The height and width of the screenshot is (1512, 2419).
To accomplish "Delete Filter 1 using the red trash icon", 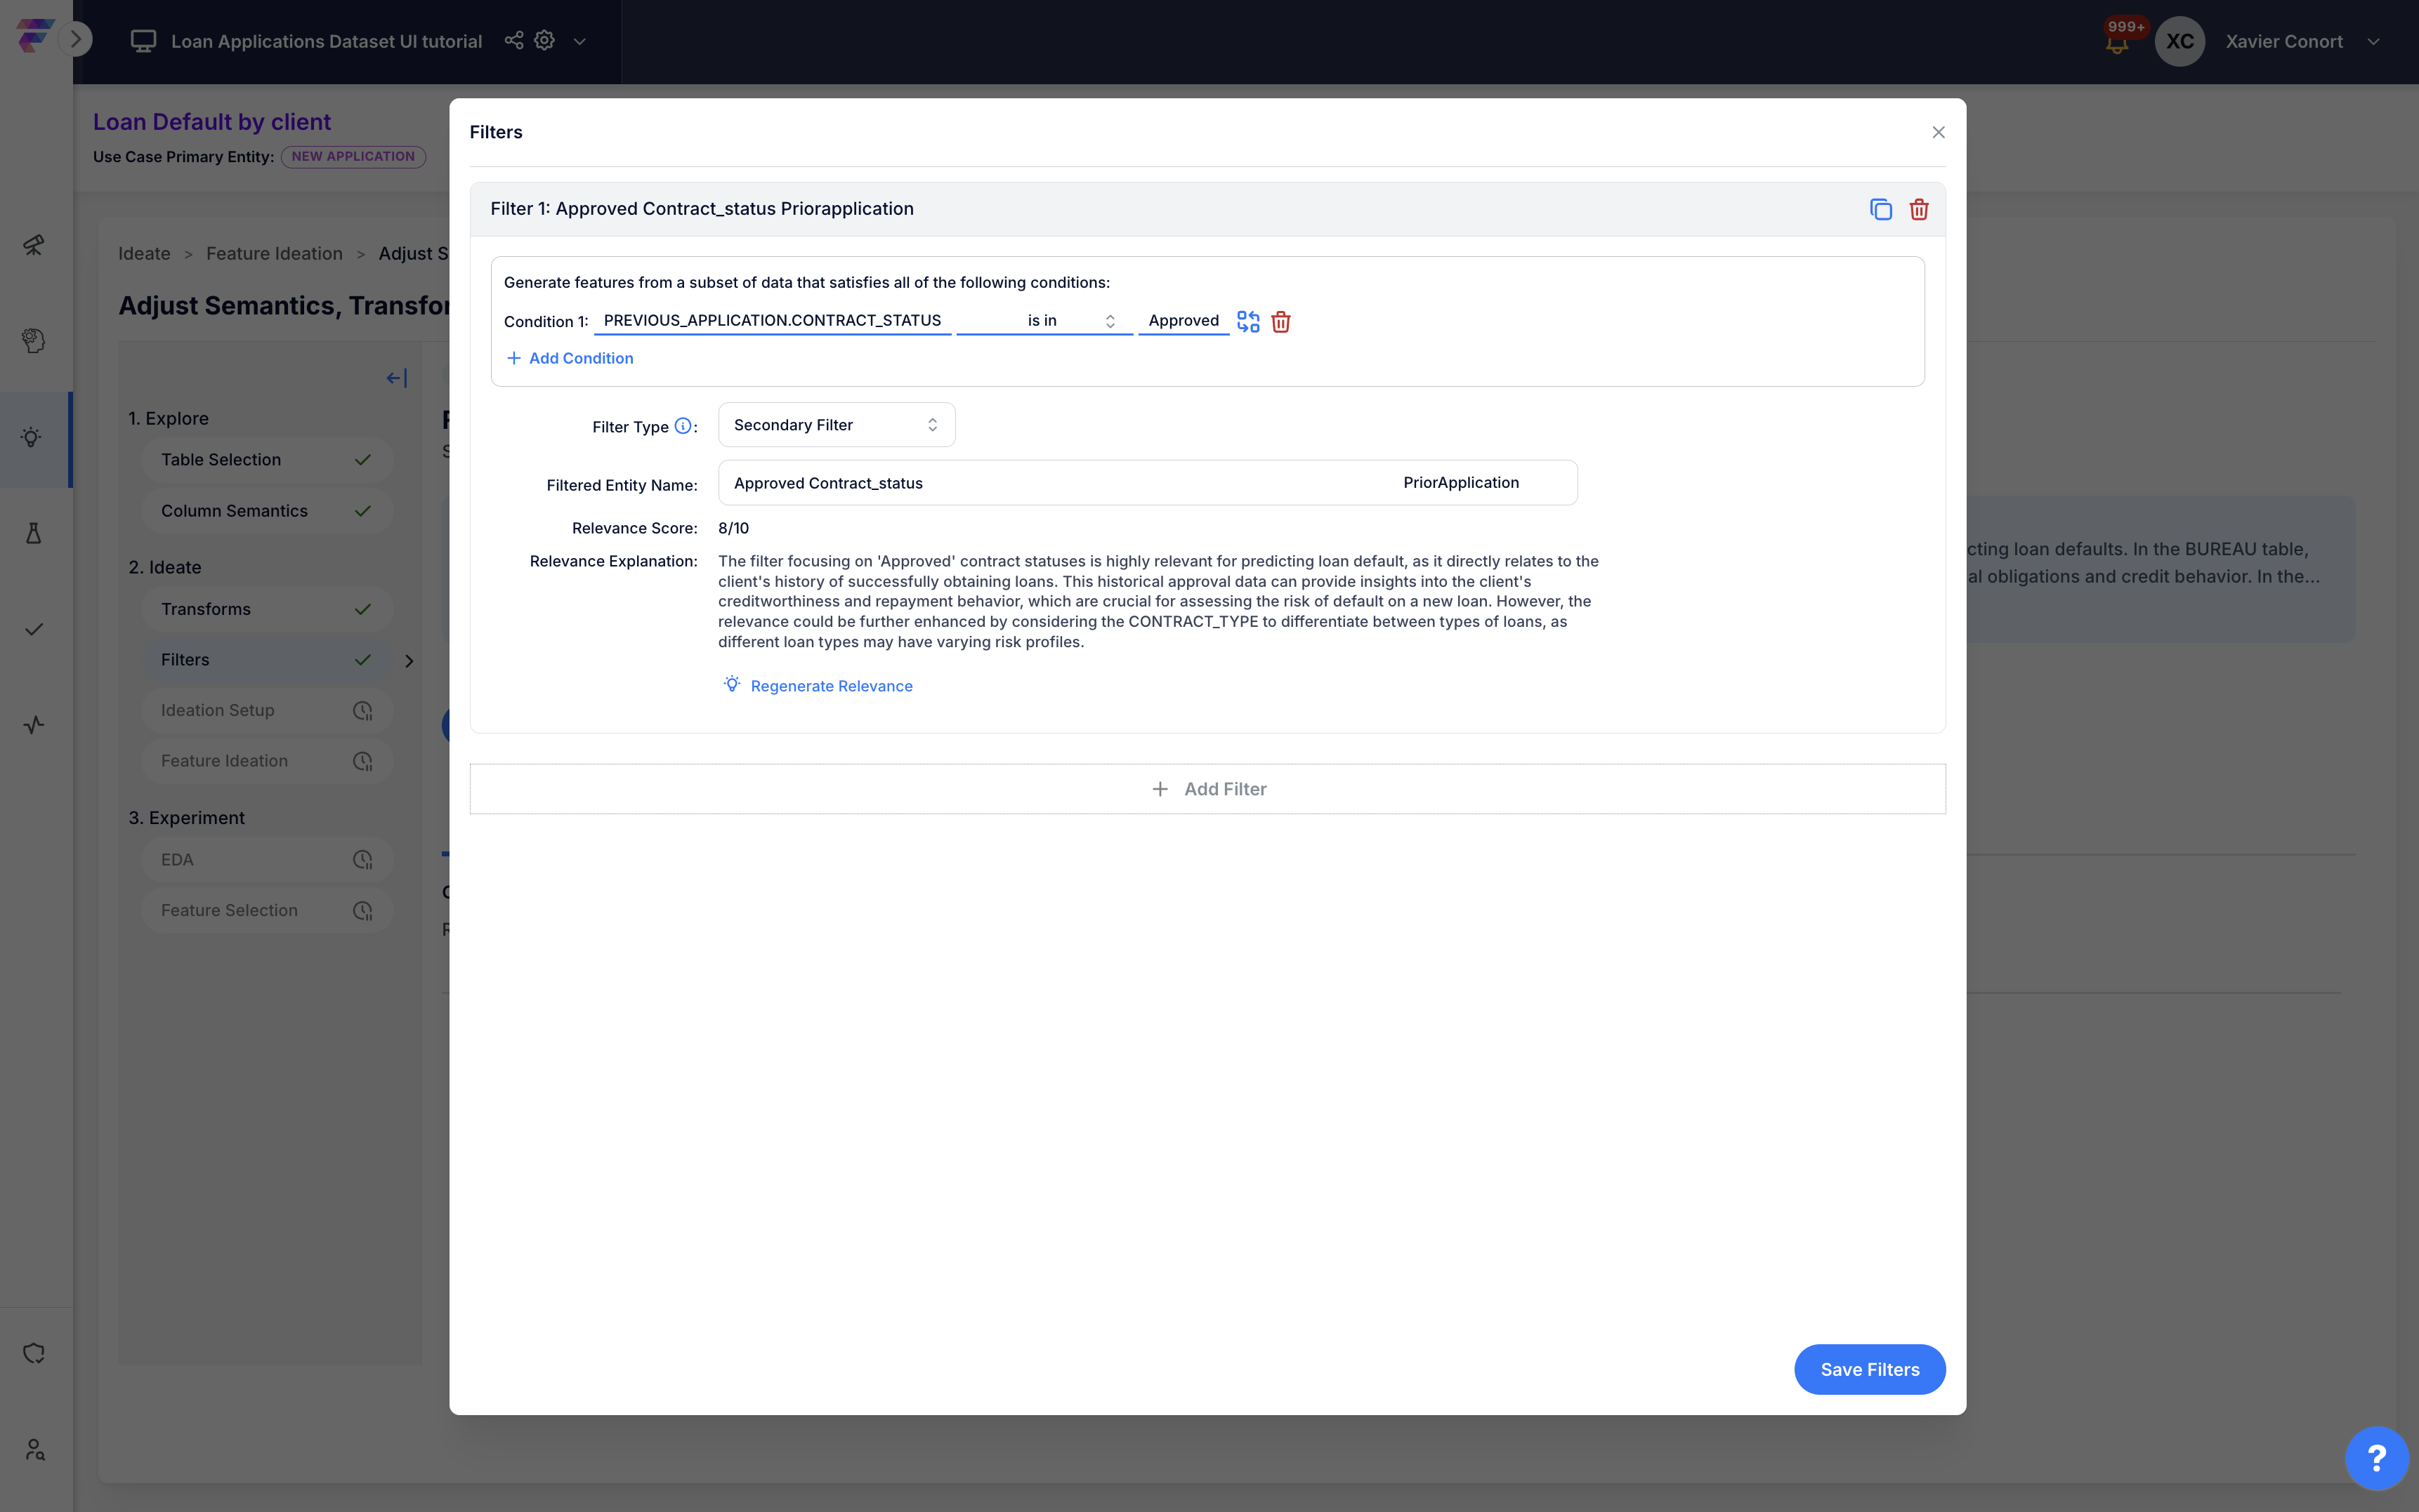I will (x=1919, y=209).
